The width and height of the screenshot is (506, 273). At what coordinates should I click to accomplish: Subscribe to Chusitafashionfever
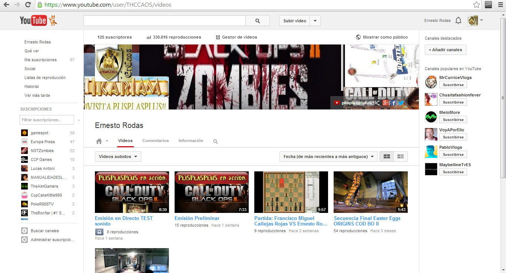pyautogui.click(x=453, y=102)
